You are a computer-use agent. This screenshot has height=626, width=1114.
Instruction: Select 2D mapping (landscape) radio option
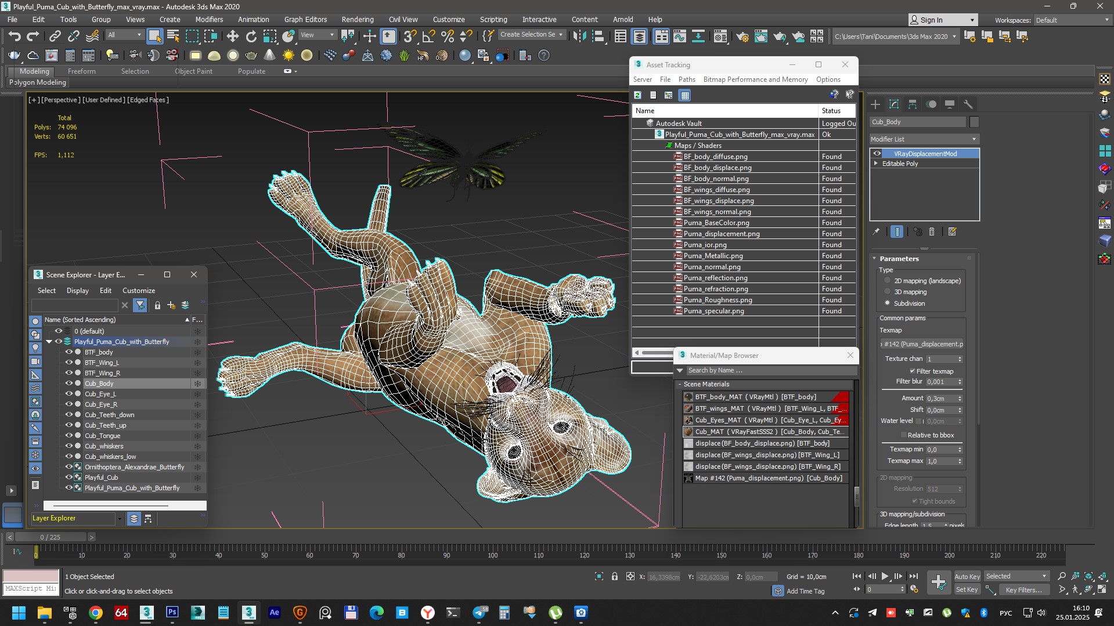[x=887, y=281]
